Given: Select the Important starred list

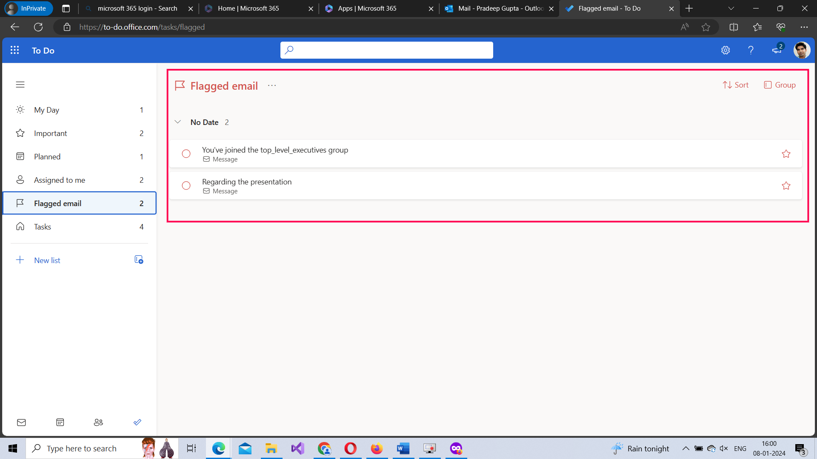Looking at the screenshot, I should [x=50, y=133].
